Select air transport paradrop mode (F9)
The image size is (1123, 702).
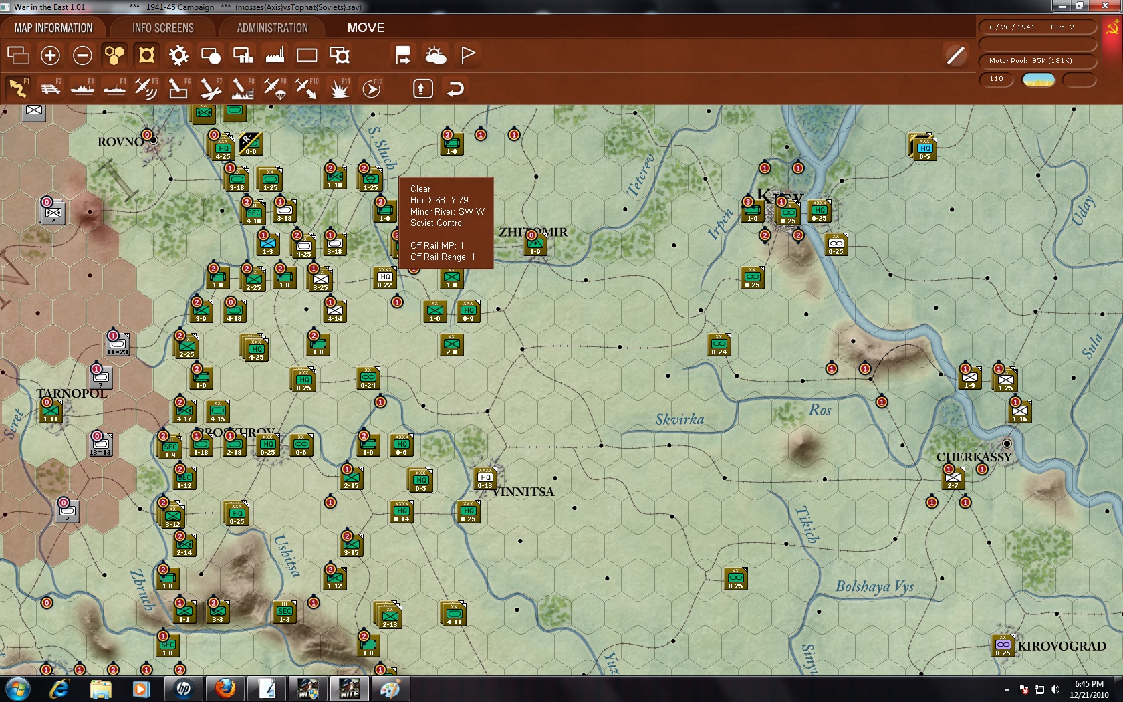(x=274, y=88)
